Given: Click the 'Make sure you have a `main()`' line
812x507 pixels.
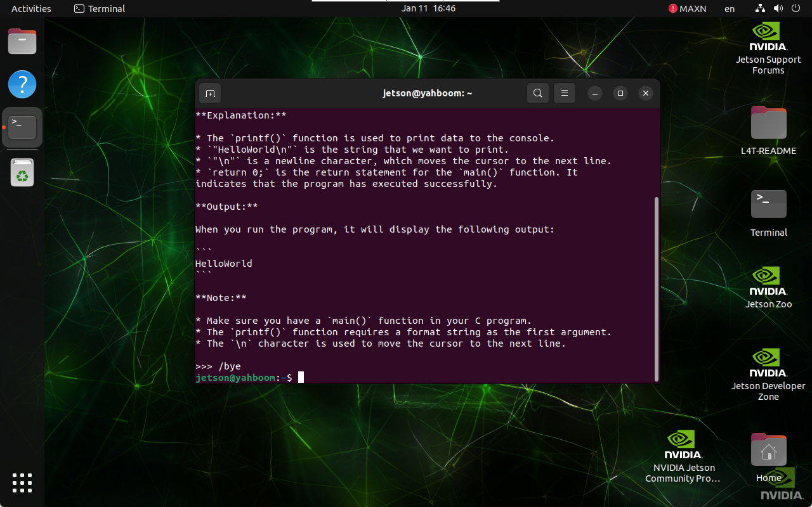Looking at the screenshot, I should (x=363, y=321).
